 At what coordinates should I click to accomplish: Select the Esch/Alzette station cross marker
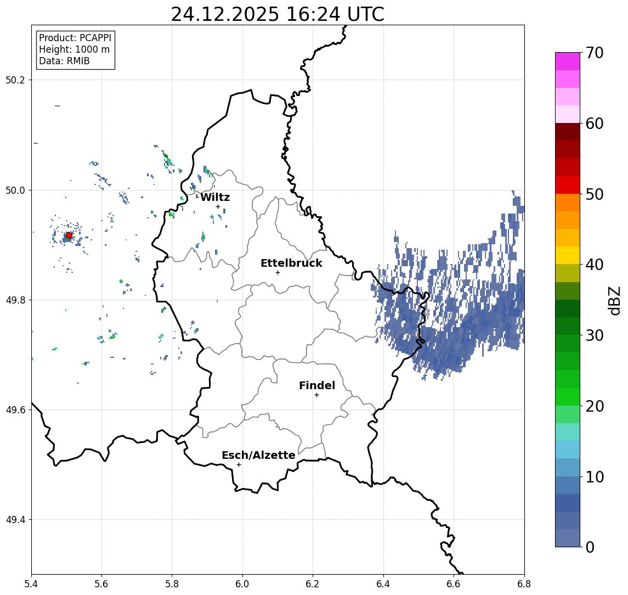click(x=239, y=465)
